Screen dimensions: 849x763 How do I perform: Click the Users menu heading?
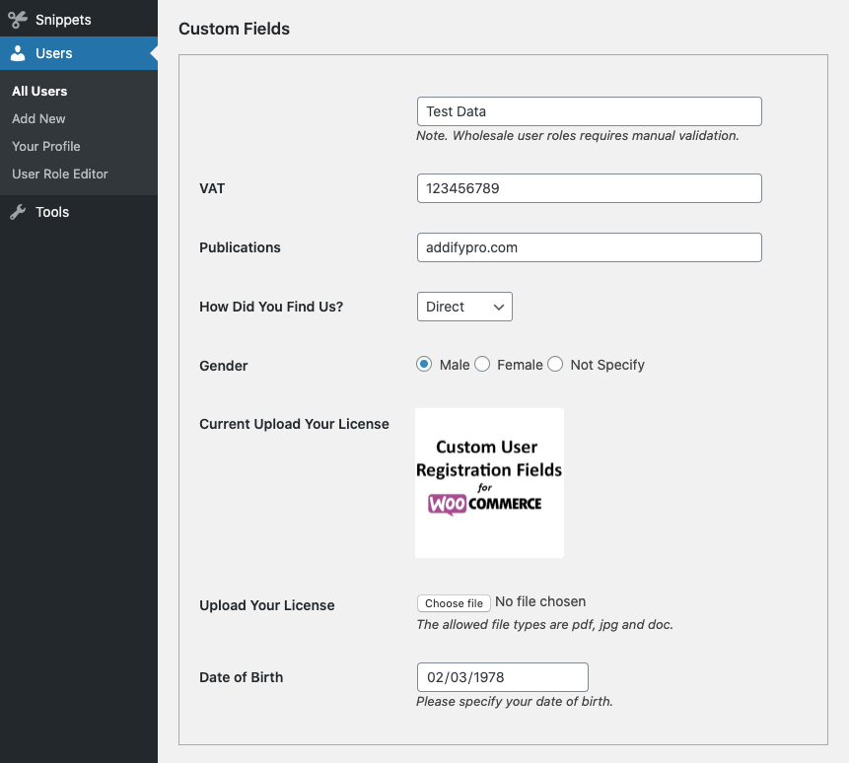pos(54,53)
